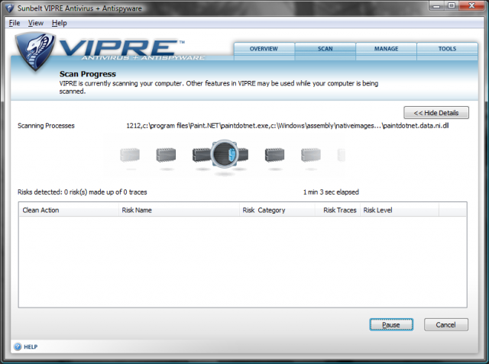Maximize the VIPRE window
The image size is (489, 364).
(x=452, y=5)
